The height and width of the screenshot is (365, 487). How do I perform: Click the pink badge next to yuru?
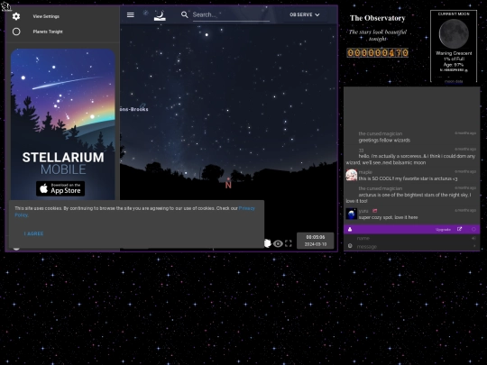click(374, 211)
